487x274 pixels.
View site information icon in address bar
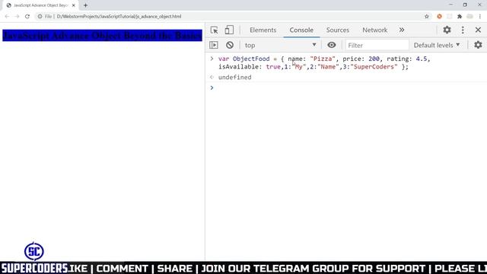point(40,17)
